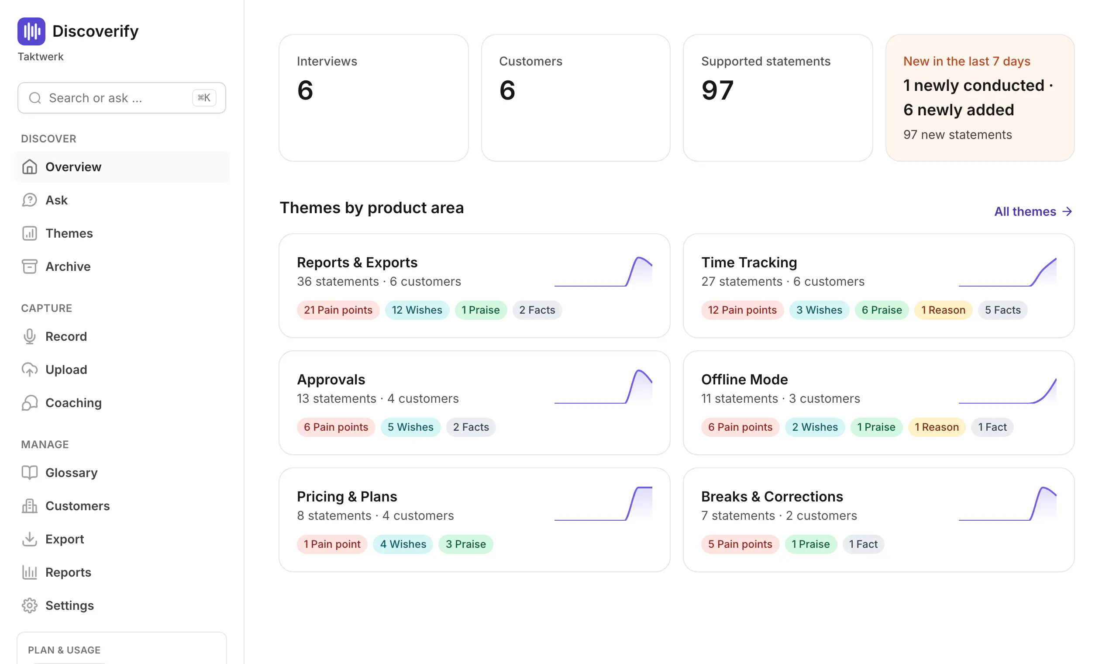Click the arrow beside All themes
Image resolution: width=1109 pixels, height=664 pixels.
pyautogui.click(x=1067, y=211)
